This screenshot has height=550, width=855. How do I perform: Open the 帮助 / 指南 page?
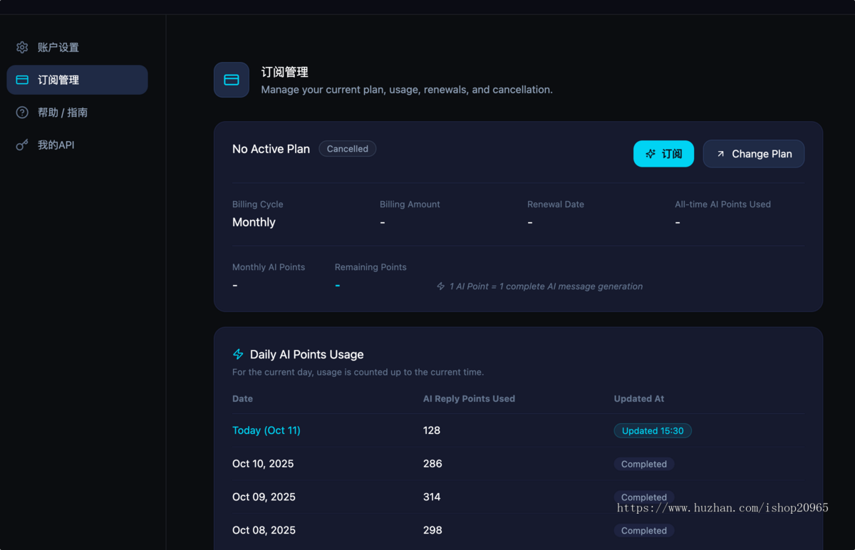pos(77,113)
